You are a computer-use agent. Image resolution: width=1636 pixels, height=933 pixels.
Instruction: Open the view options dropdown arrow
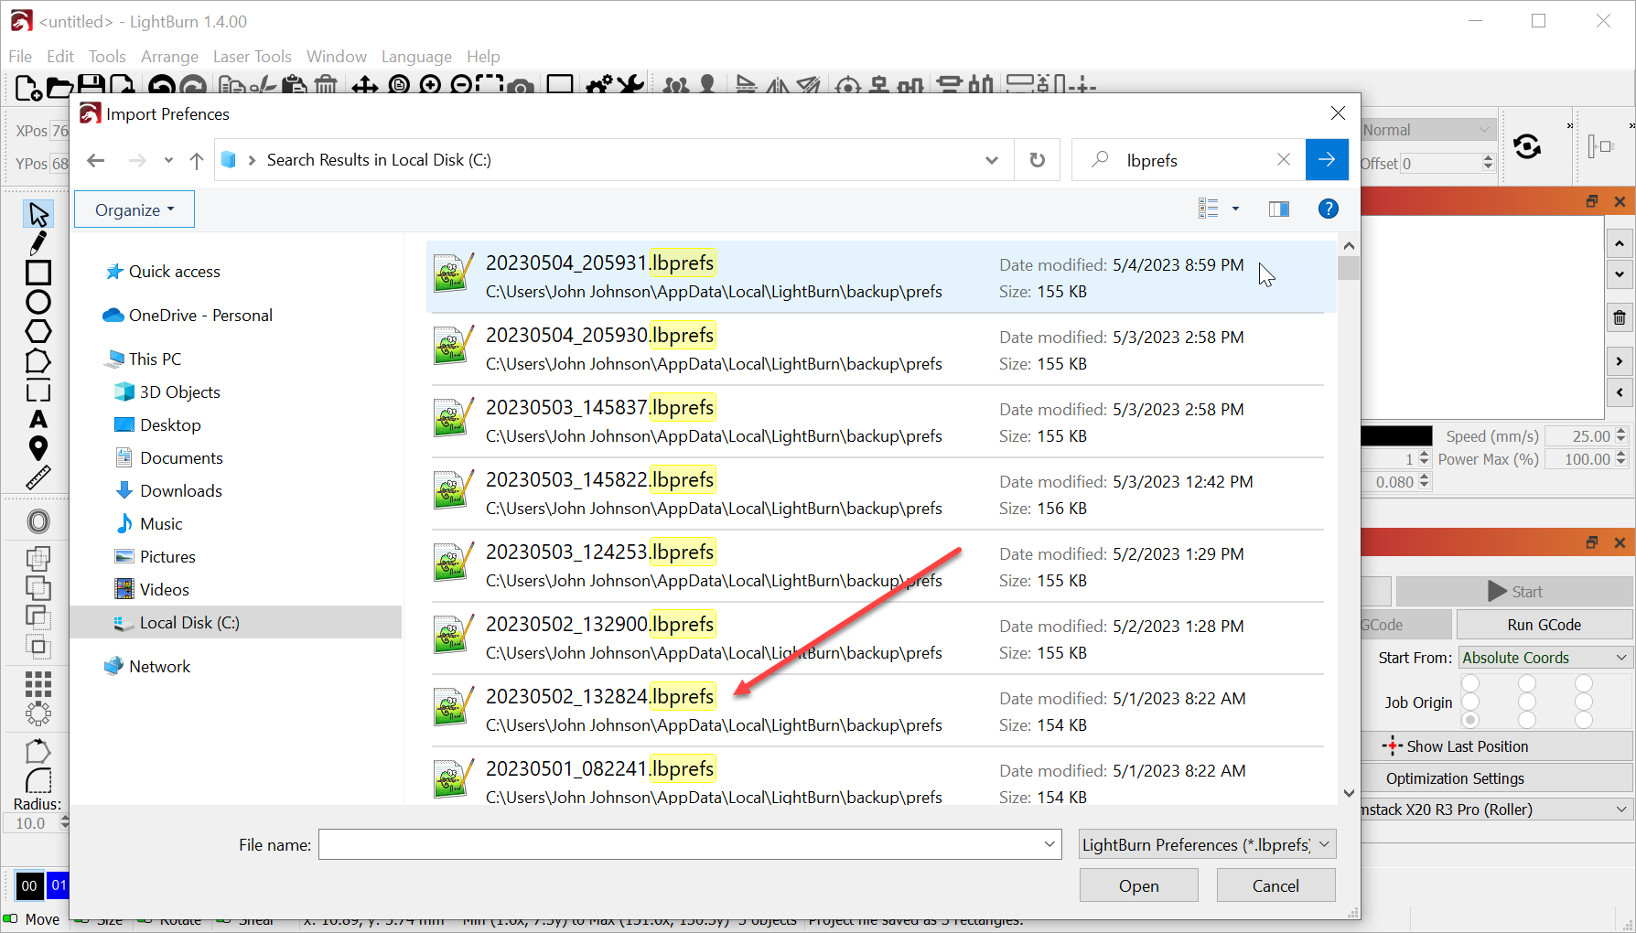point(1235,209)
